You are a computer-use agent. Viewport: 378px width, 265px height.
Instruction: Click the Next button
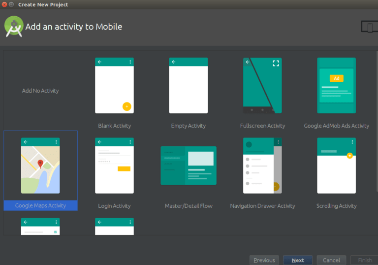click(298, 260)
